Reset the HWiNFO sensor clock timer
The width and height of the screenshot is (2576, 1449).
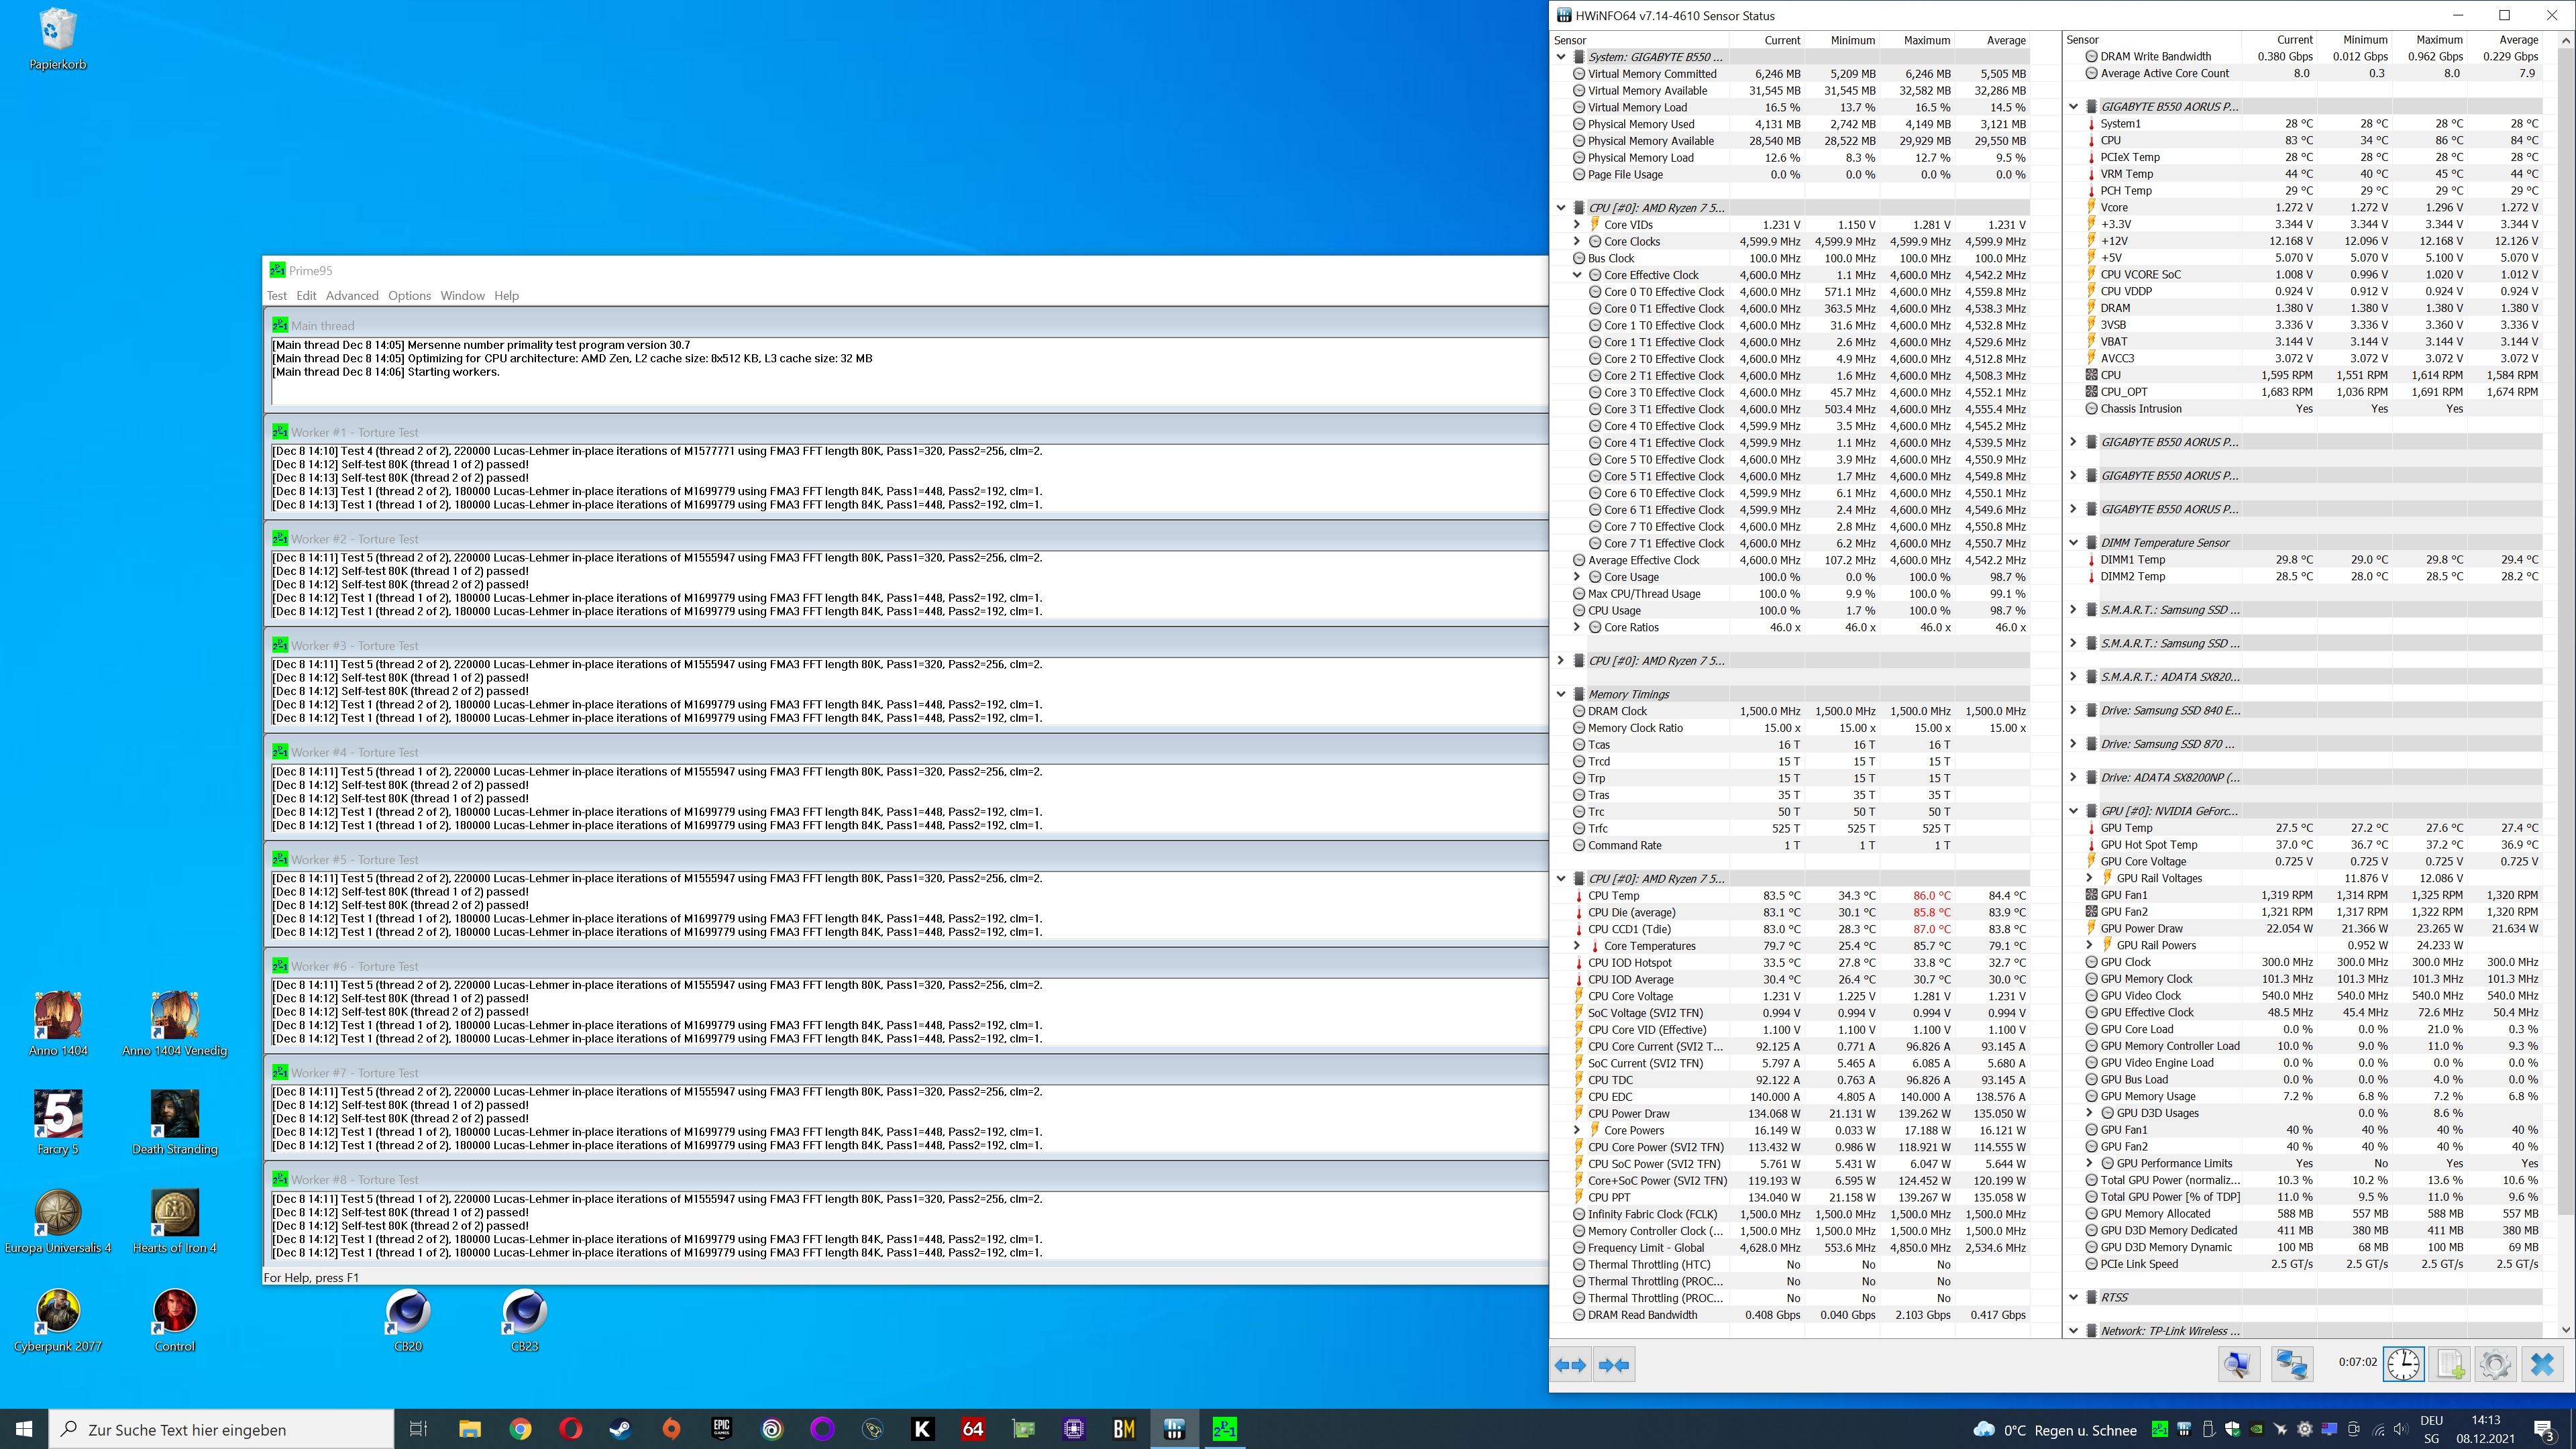pyautogui.click(x=2403, y=1365)
